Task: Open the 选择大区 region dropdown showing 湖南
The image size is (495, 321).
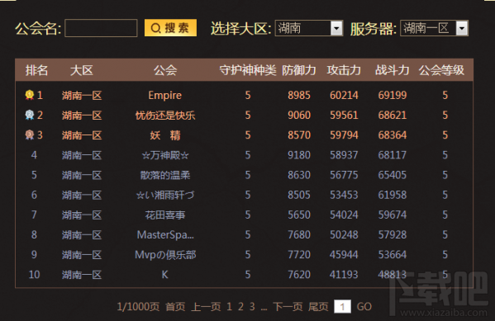Action: click(309, 28)
